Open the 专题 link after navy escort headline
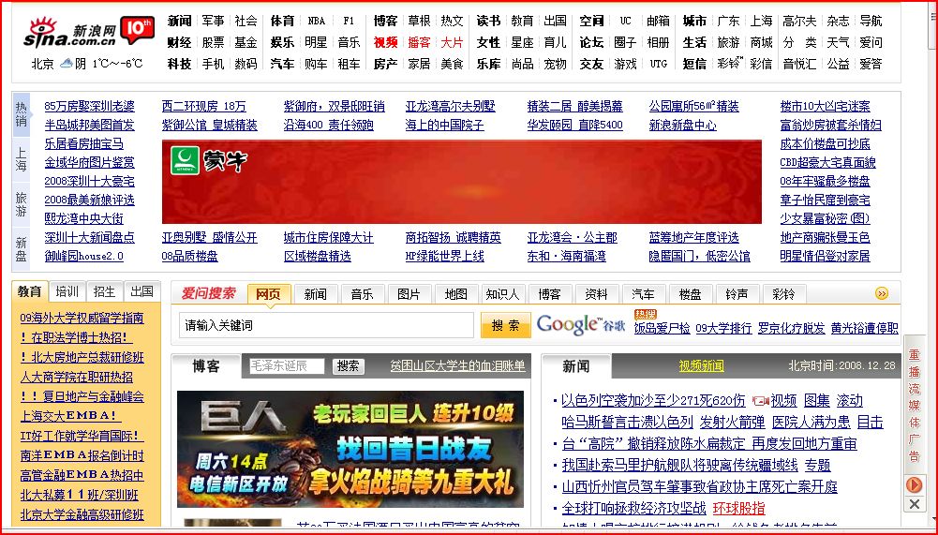The height and width of the screenshot is (535, 938). [x=818, y=465]
